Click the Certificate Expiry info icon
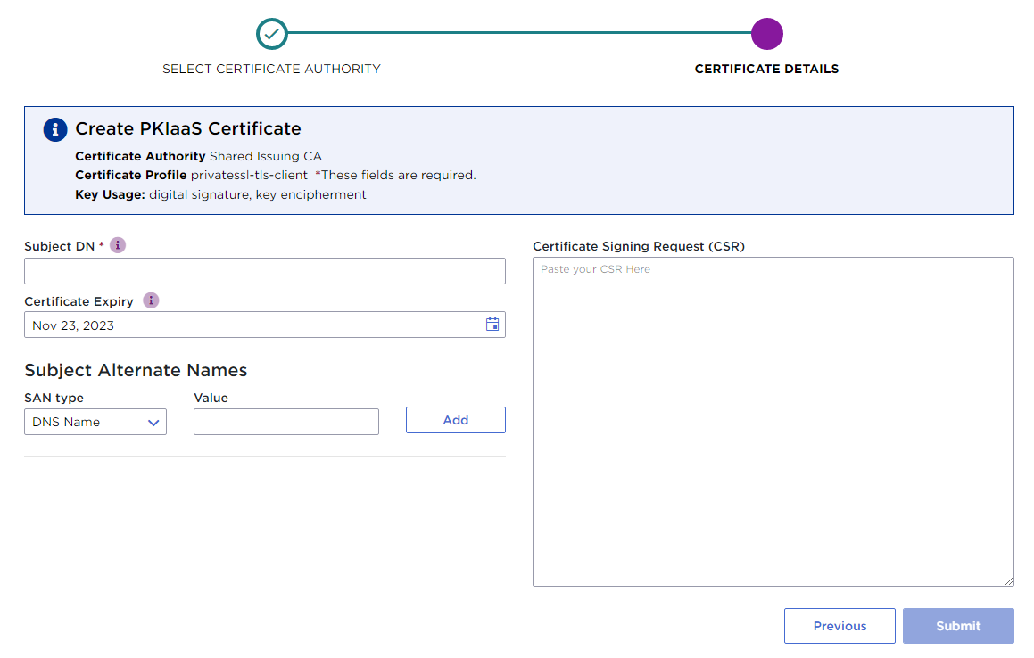 (x=151, y=300)
